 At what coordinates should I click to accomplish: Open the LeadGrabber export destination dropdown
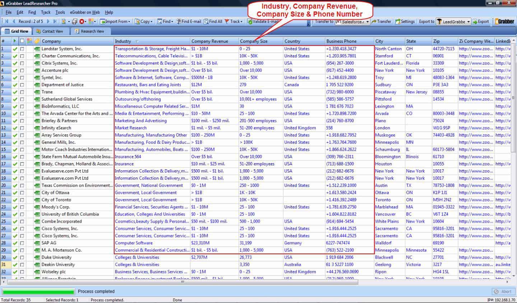point(468,22)
